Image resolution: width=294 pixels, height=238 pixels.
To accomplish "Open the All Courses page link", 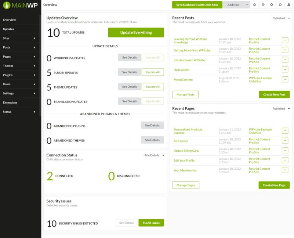I will [181, 141].
